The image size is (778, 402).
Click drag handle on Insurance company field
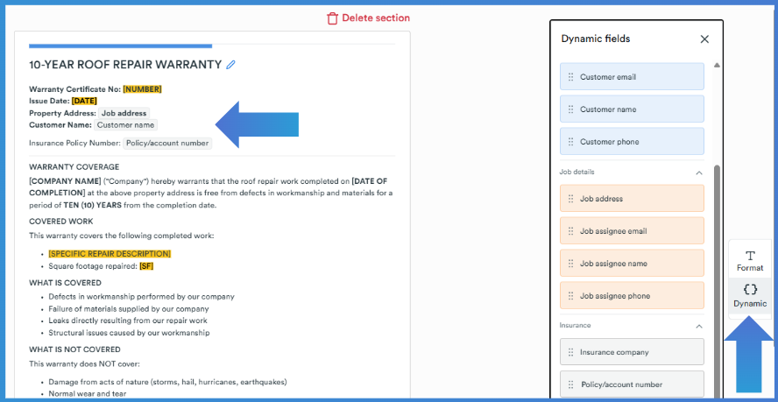(570, 352)
